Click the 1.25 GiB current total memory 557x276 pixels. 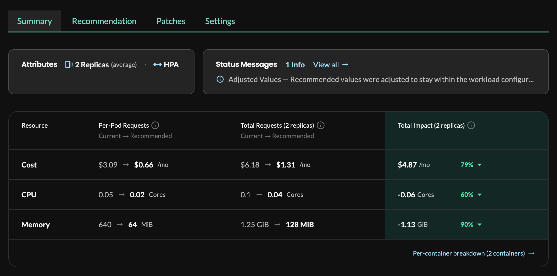pos(255,225)
